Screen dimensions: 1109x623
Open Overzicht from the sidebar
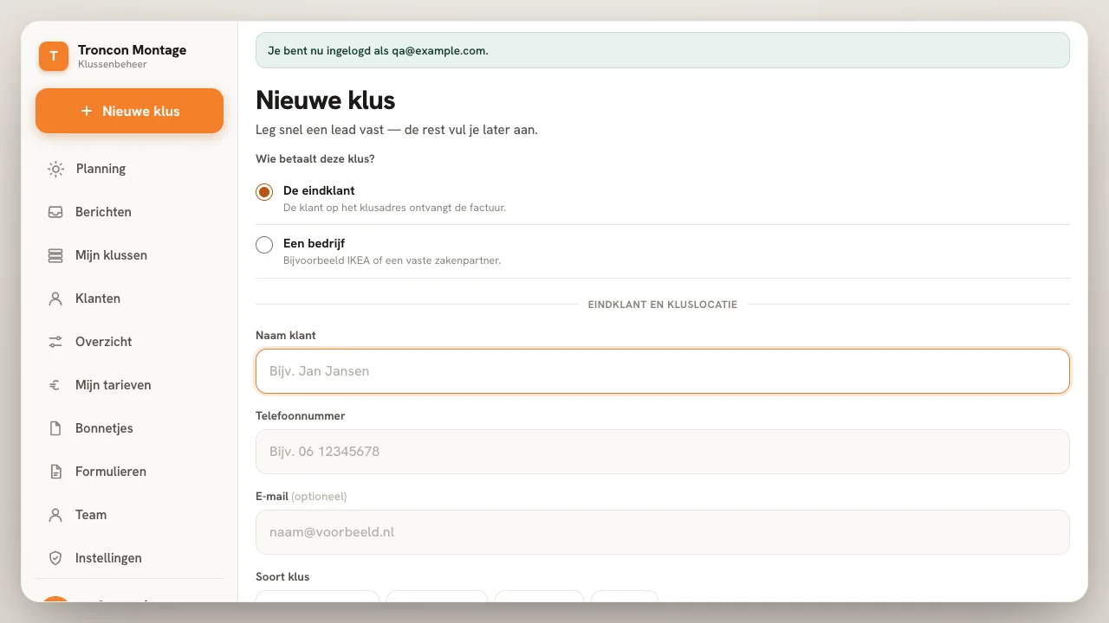pyautogui.click(x=129, y=342)
